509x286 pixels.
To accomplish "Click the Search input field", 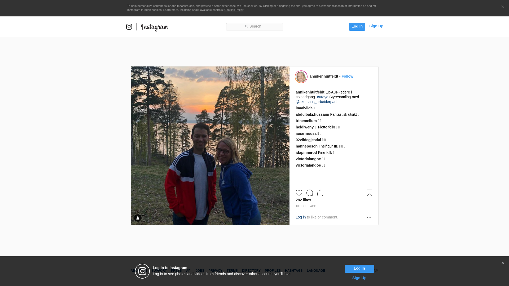I will pos(254,26).
